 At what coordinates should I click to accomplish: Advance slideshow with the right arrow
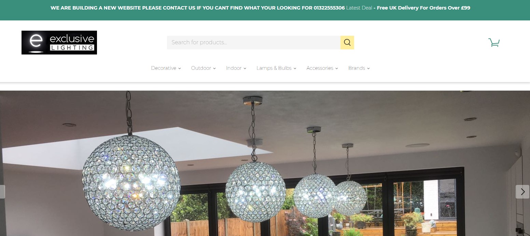522,192
